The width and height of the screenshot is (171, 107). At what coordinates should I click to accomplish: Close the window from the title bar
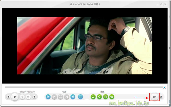tap(165, 4)
